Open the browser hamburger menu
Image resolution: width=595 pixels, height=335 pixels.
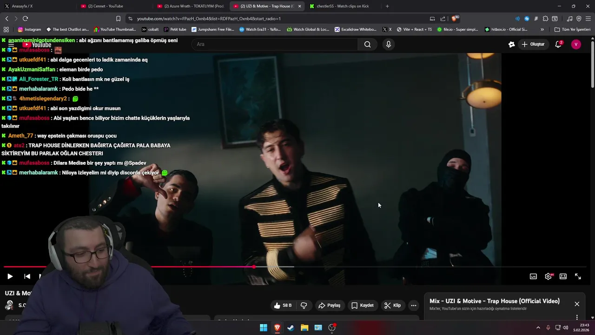(x=588, y=19)
